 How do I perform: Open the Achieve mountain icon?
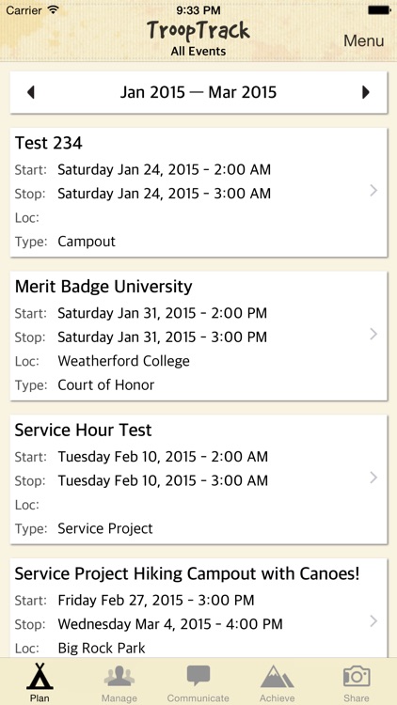tap(278, 677)
